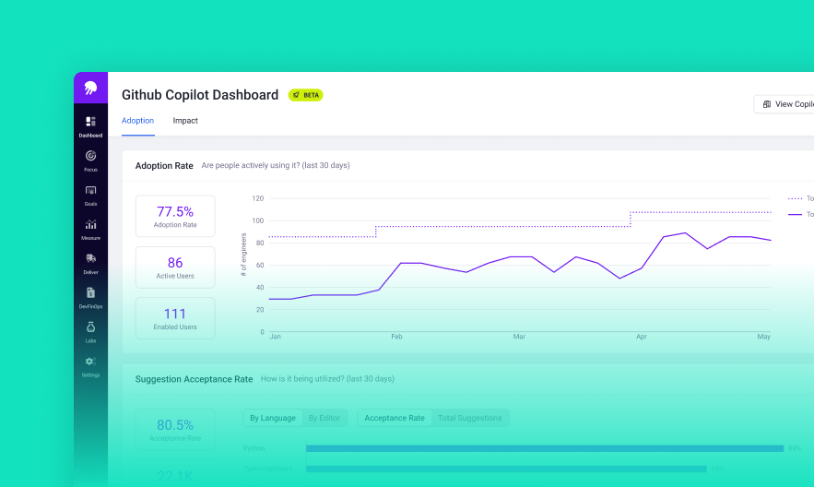The height and width of the screenshot is (487, 814).
Task: Click the Mar axis label
Action: tap(519, 337)
